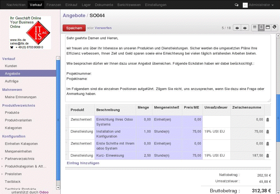Open Aufträge in the sidebar
The image size is (280, 194).
11,81
